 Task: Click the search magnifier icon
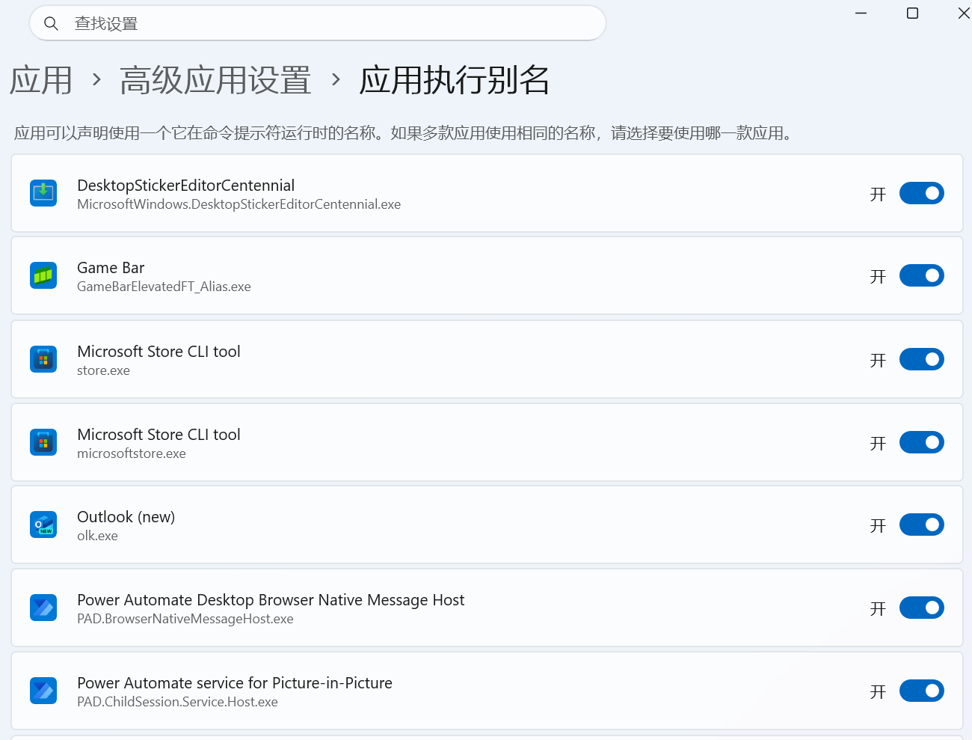[x=51, y=23]
